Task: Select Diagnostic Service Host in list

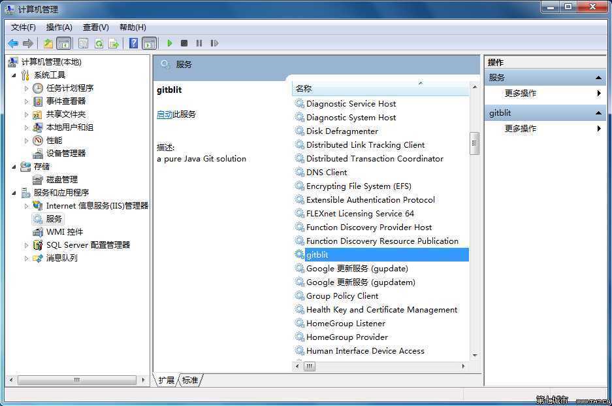Action: [351, 103]
